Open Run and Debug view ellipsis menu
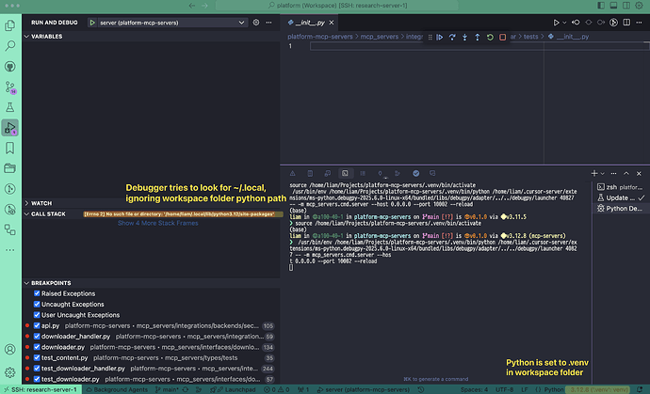The height and width of the screenshot is (394, 650). 268,23
